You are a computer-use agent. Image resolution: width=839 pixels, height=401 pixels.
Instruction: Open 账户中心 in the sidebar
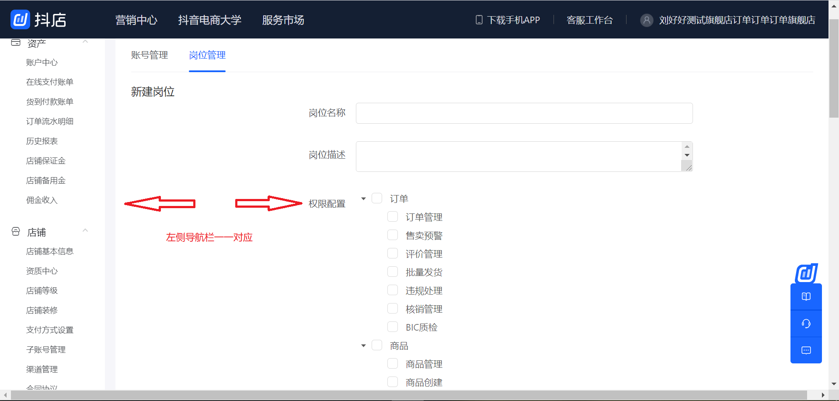click(x=42, y=63)
